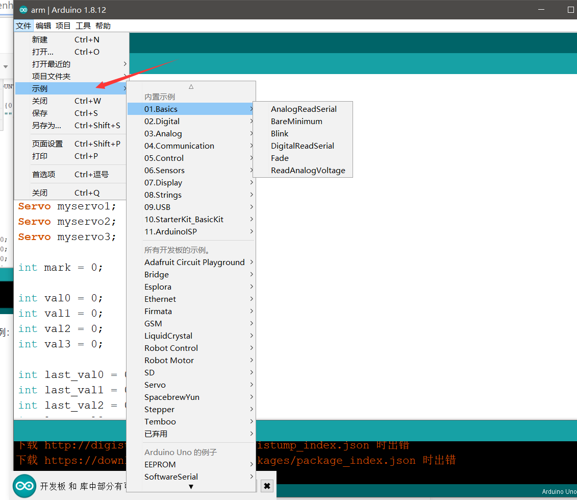577x500 pixels.
Task: Expand SpacebrewYun examples
Action: [x=191, y=397]
